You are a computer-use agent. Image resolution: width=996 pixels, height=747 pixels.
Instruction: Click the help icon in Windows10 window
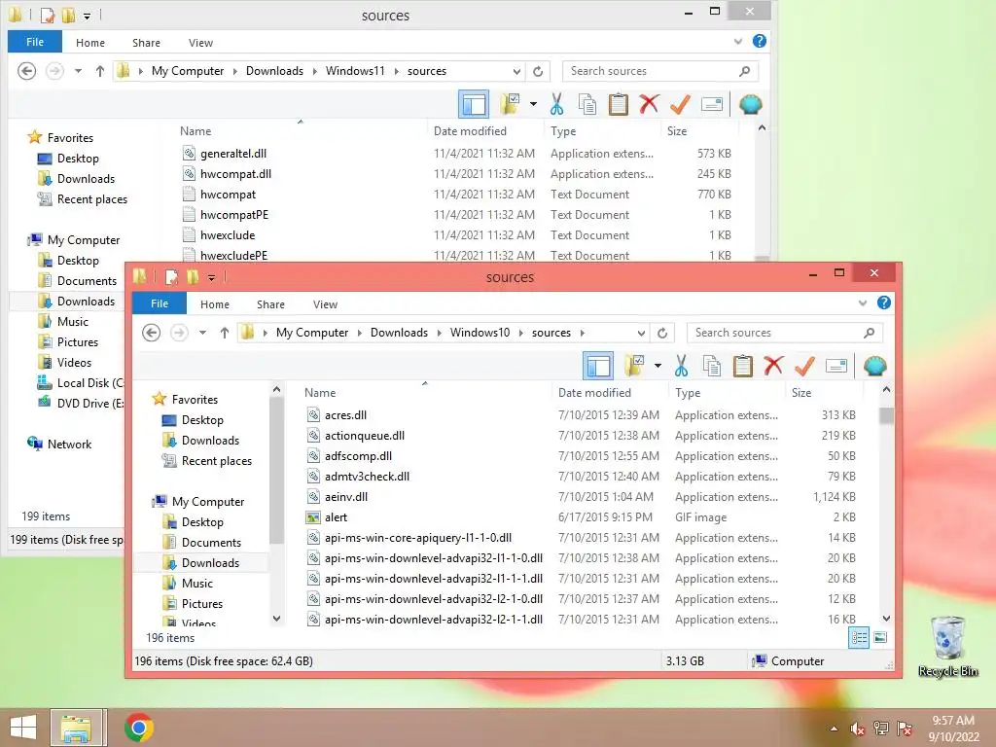pyautogui.click(x=883, y=303)
